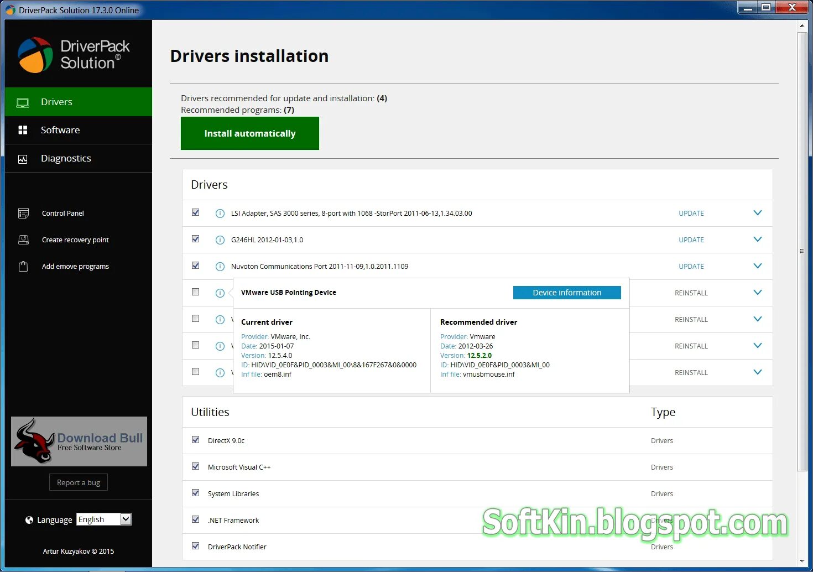813x572 pixels.
Task: Expand the Nuvoton Communications Port chevron
Action: tap(758, 266)
